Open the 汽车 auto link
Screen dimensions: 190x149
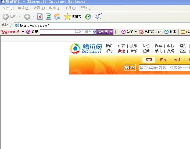tap(158, 46)
